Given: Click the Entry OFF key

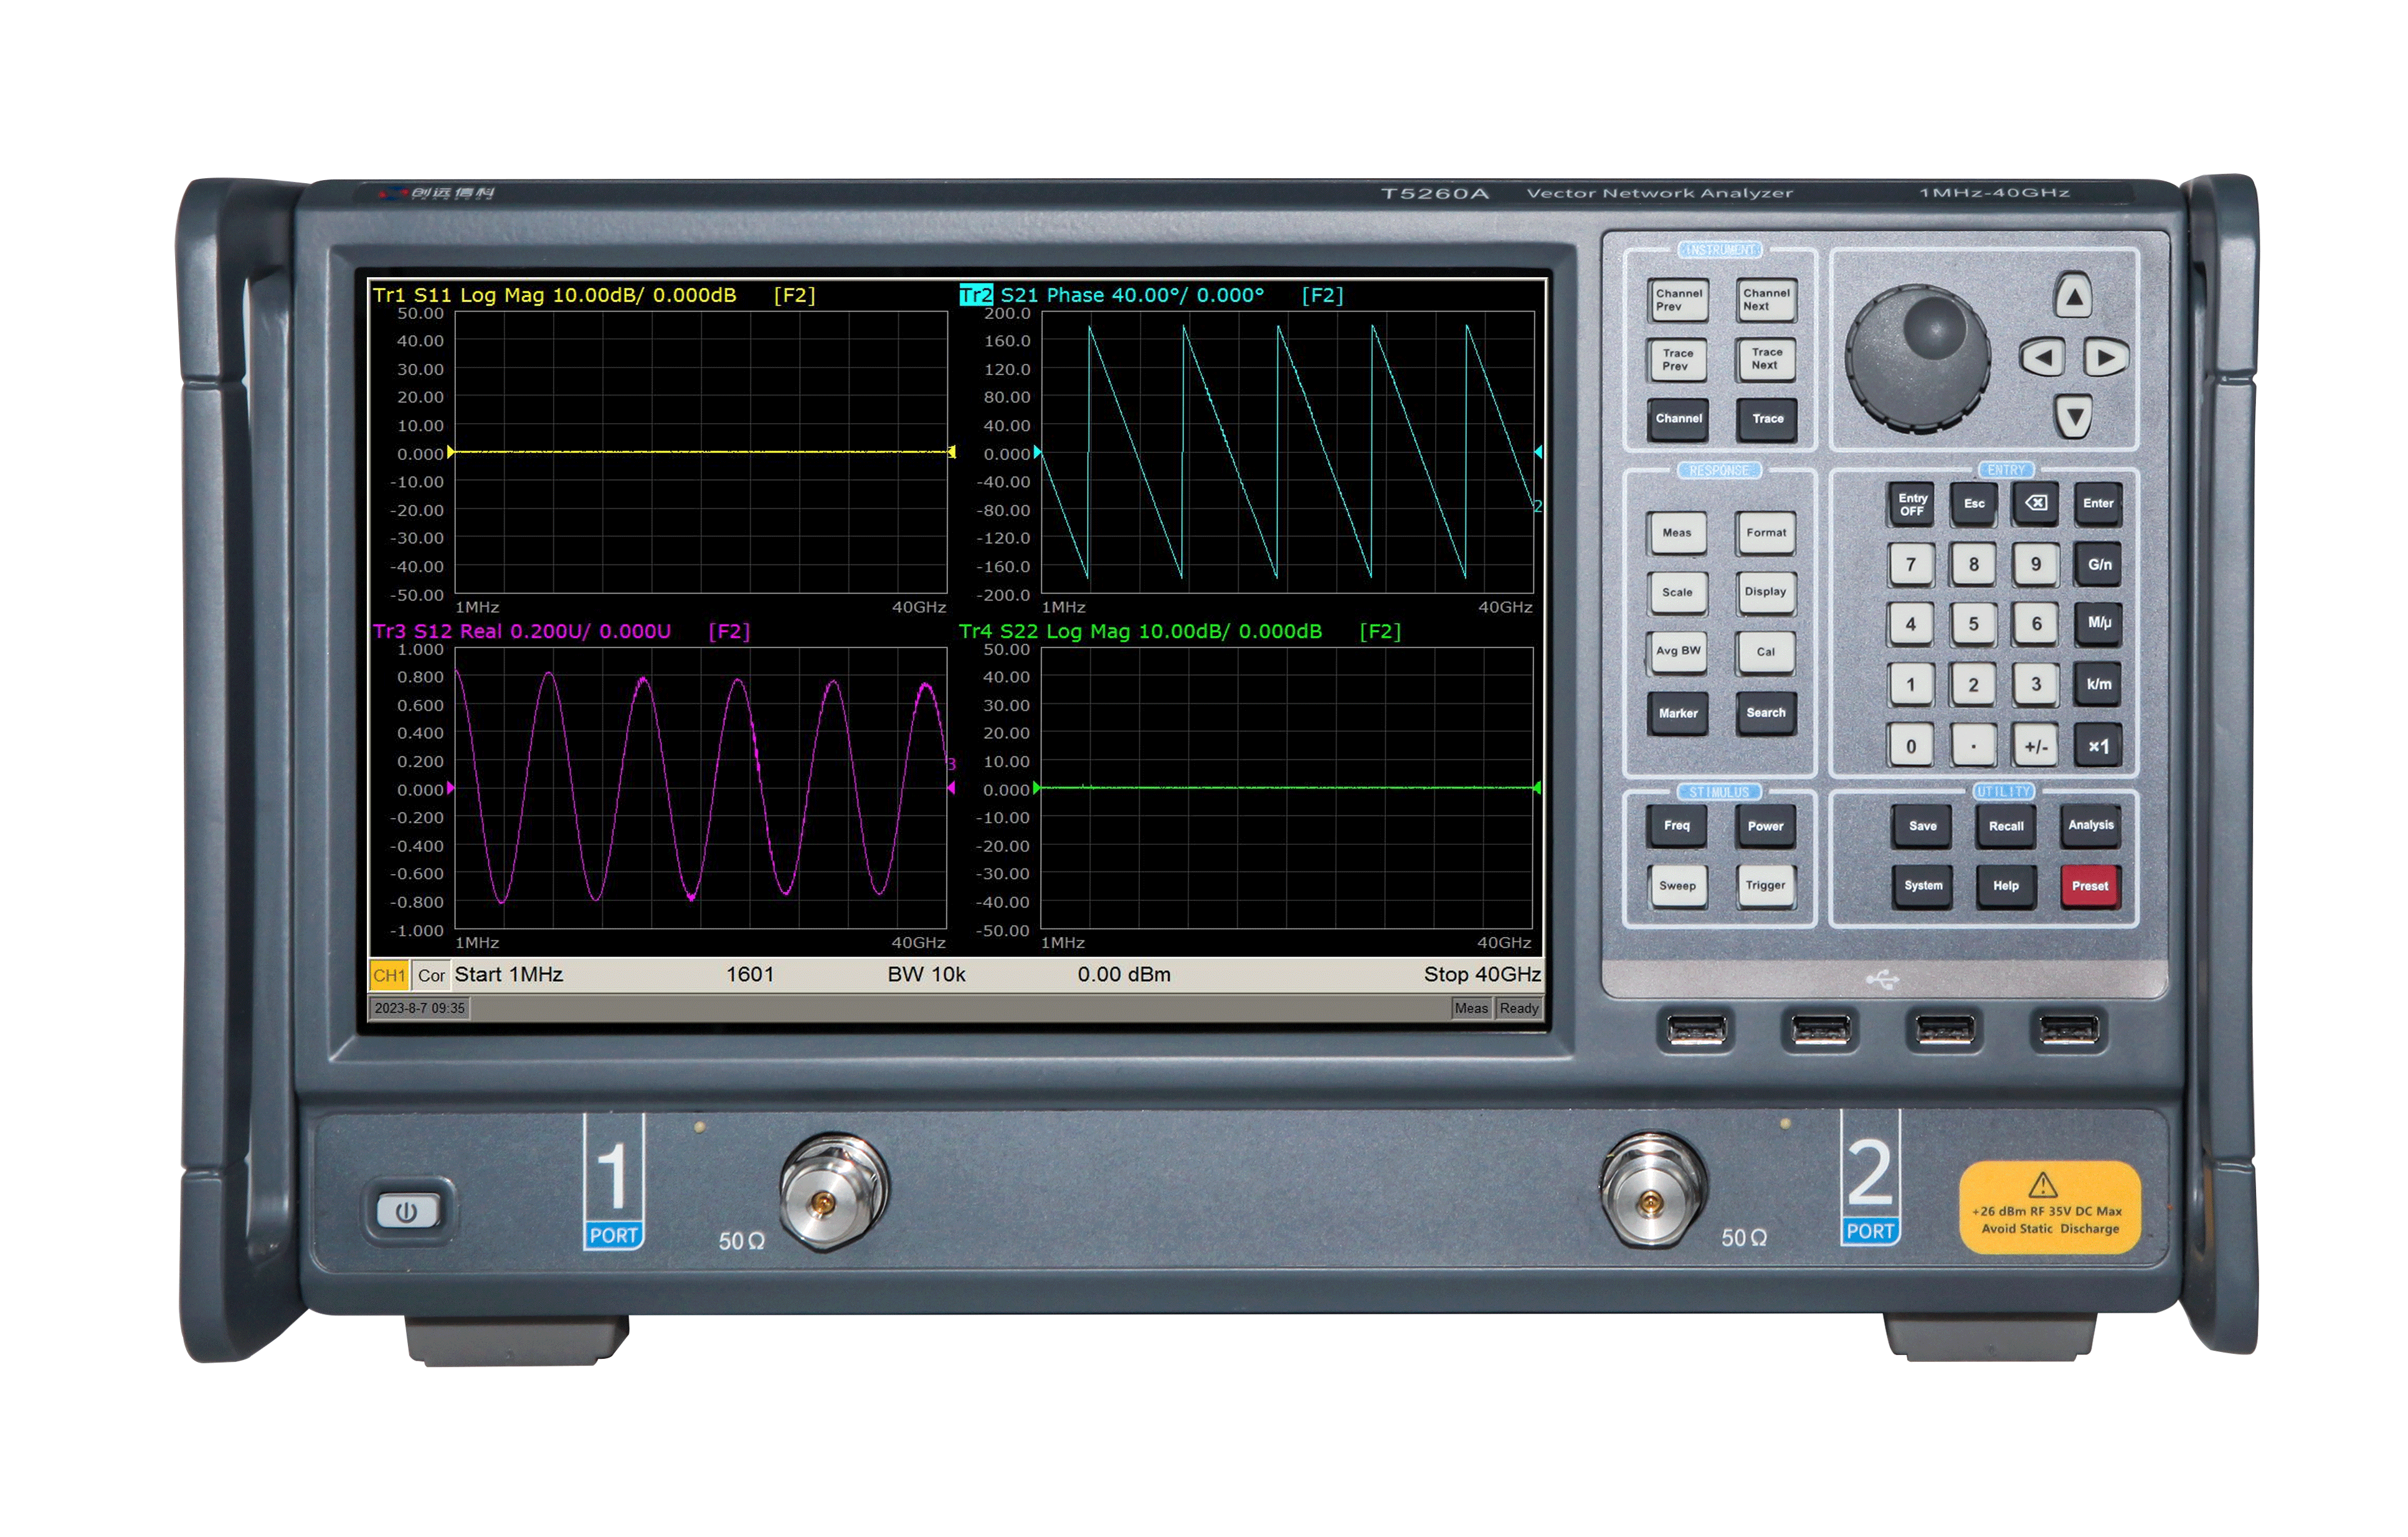Looking at the screenshot, I should click(1911, 504).
